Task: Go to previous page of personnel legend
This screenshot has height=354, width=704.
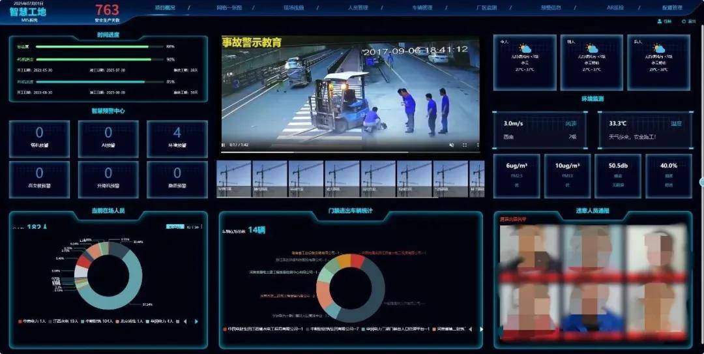Action: pos(184,321)
